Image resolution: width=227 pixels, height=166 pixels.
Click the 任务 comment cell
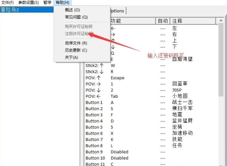(x=177, y=145)
